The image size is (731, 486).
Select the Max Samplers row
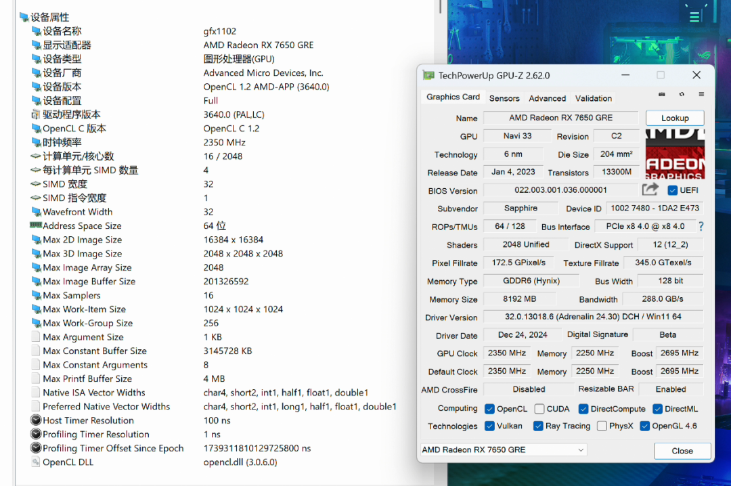[224, 295]
